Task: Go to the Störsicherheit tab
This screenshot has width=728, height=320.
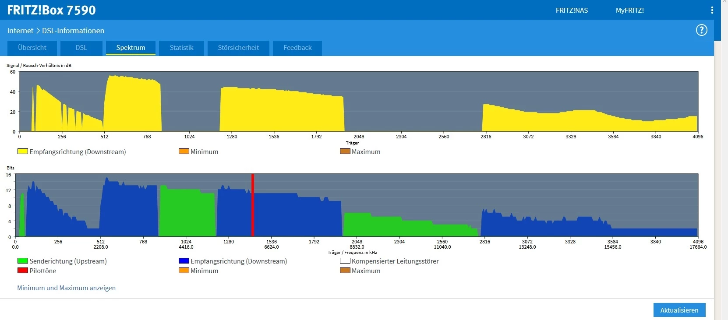Action: pos(238,48)
